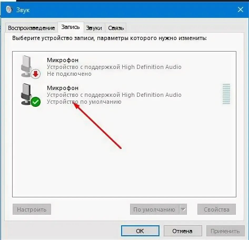This screenshot has height=240, width=249.
Task: Click the Применить button
Action: coord(225,231)
